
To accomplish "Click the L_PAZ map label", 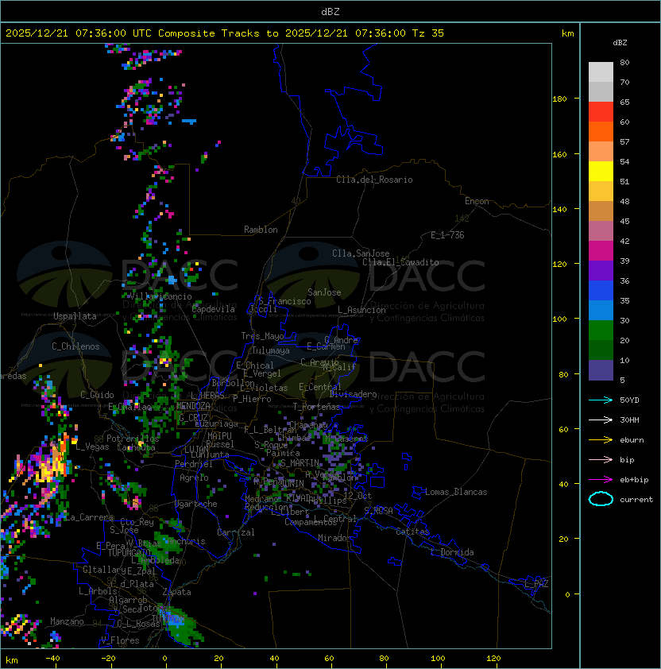I will pos(536,584).
